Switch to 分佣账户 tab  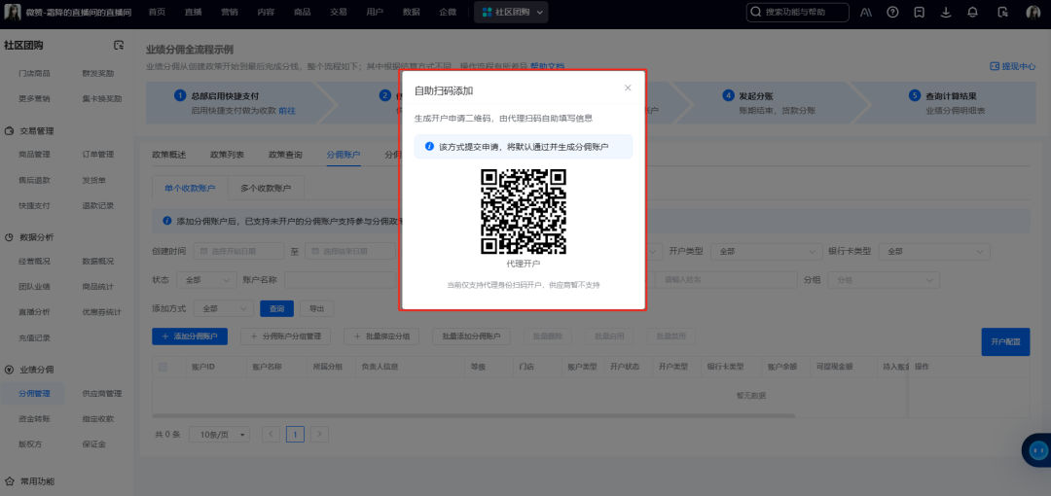click(344, 155)
